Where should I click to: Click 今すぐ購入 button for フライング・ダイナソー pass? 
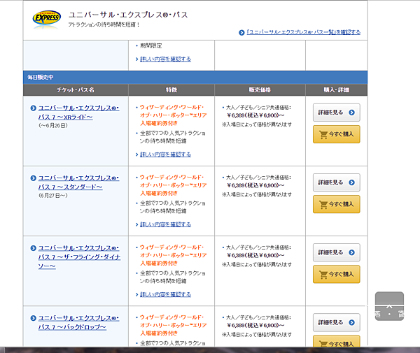click(x=337, y=275)
